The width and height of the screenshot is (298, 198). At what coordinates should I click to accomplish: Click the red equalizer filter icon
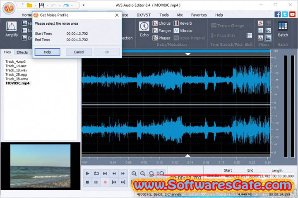[x=260, y=23]
